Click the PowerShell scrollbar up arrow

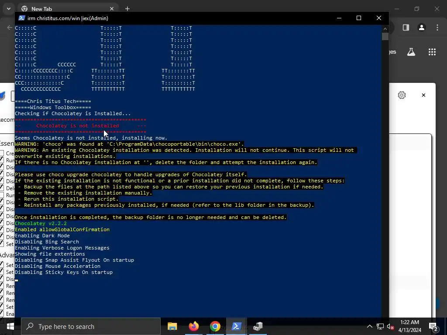[385, 28]
